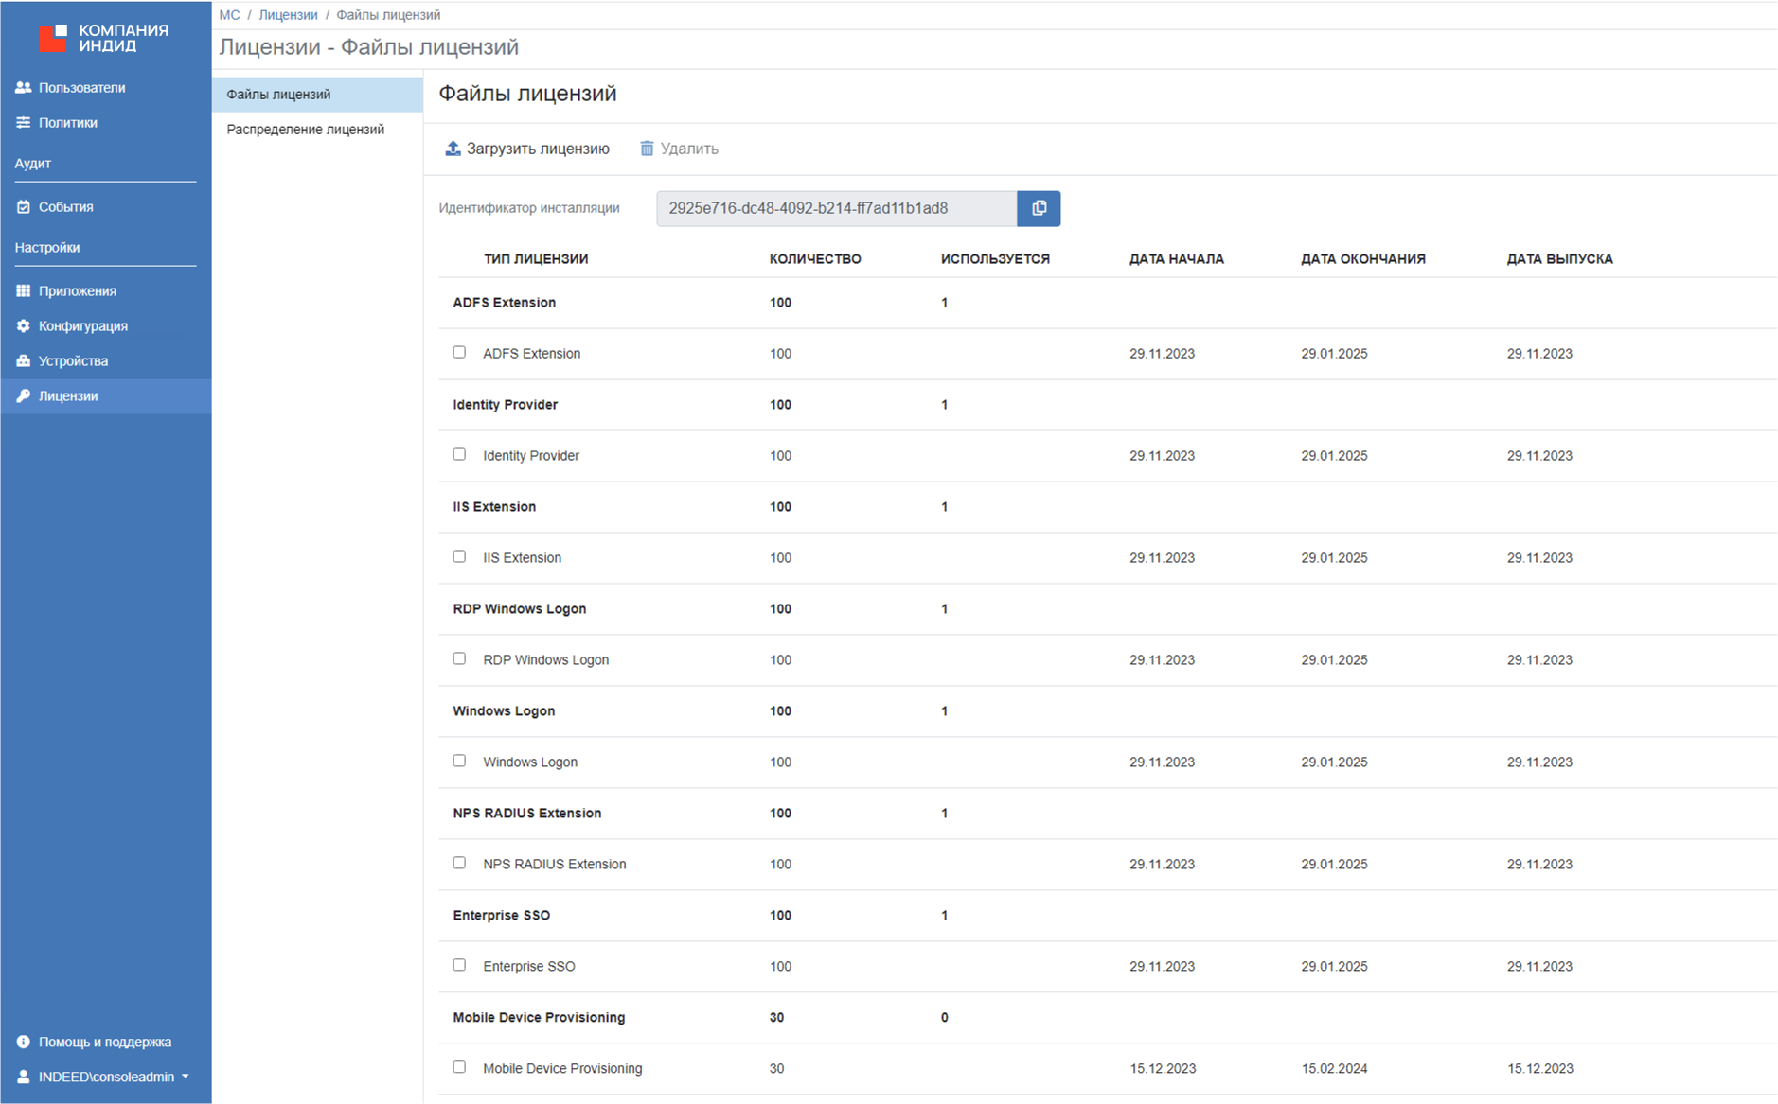This screenshot has height=1104, width=1778.
Task: Click the Policies sliders icon
Action: [x=24, y=122]
